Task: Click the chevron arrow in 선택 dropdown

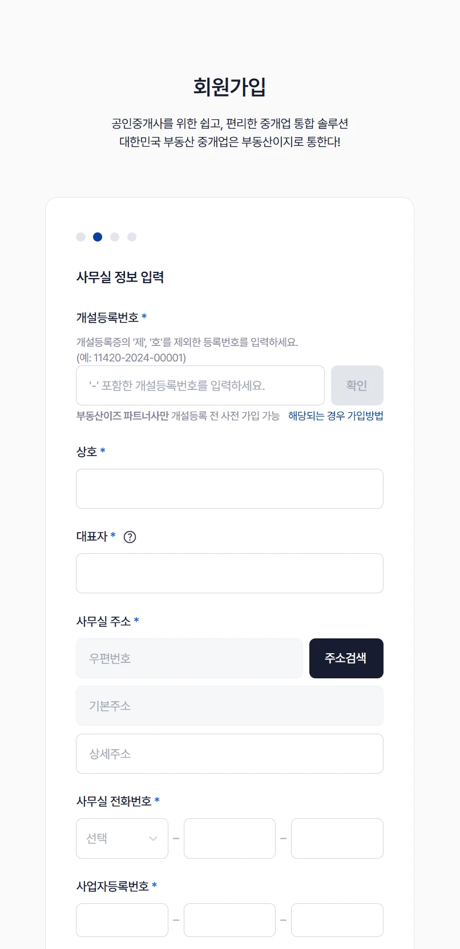Action: [153, 838]
